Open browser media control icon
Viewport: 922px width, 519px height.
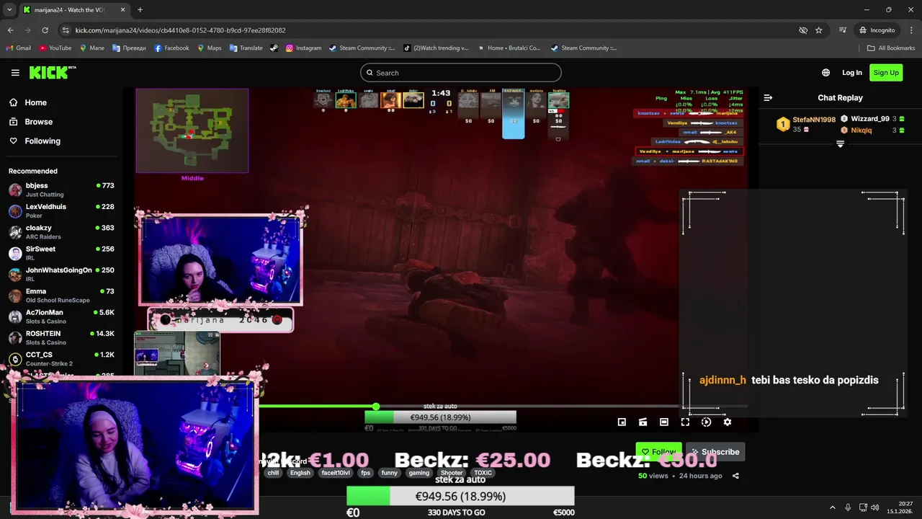(843, 30)
